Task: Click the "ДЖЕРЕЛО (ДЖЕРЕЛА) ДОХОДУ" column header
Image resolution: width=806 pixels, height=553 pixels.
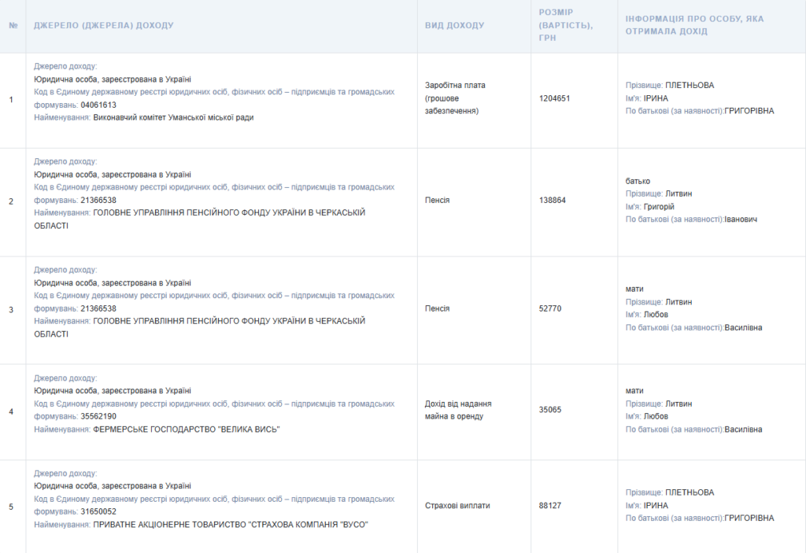Action: coord(103,26)
